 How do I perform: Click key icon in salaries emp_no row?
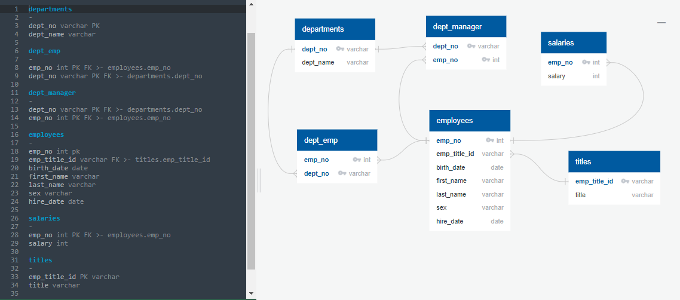point(586,62)
